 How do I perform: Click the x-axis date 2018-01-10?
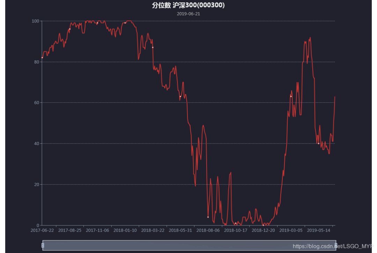pyautogui.click(x=125, y=230)
